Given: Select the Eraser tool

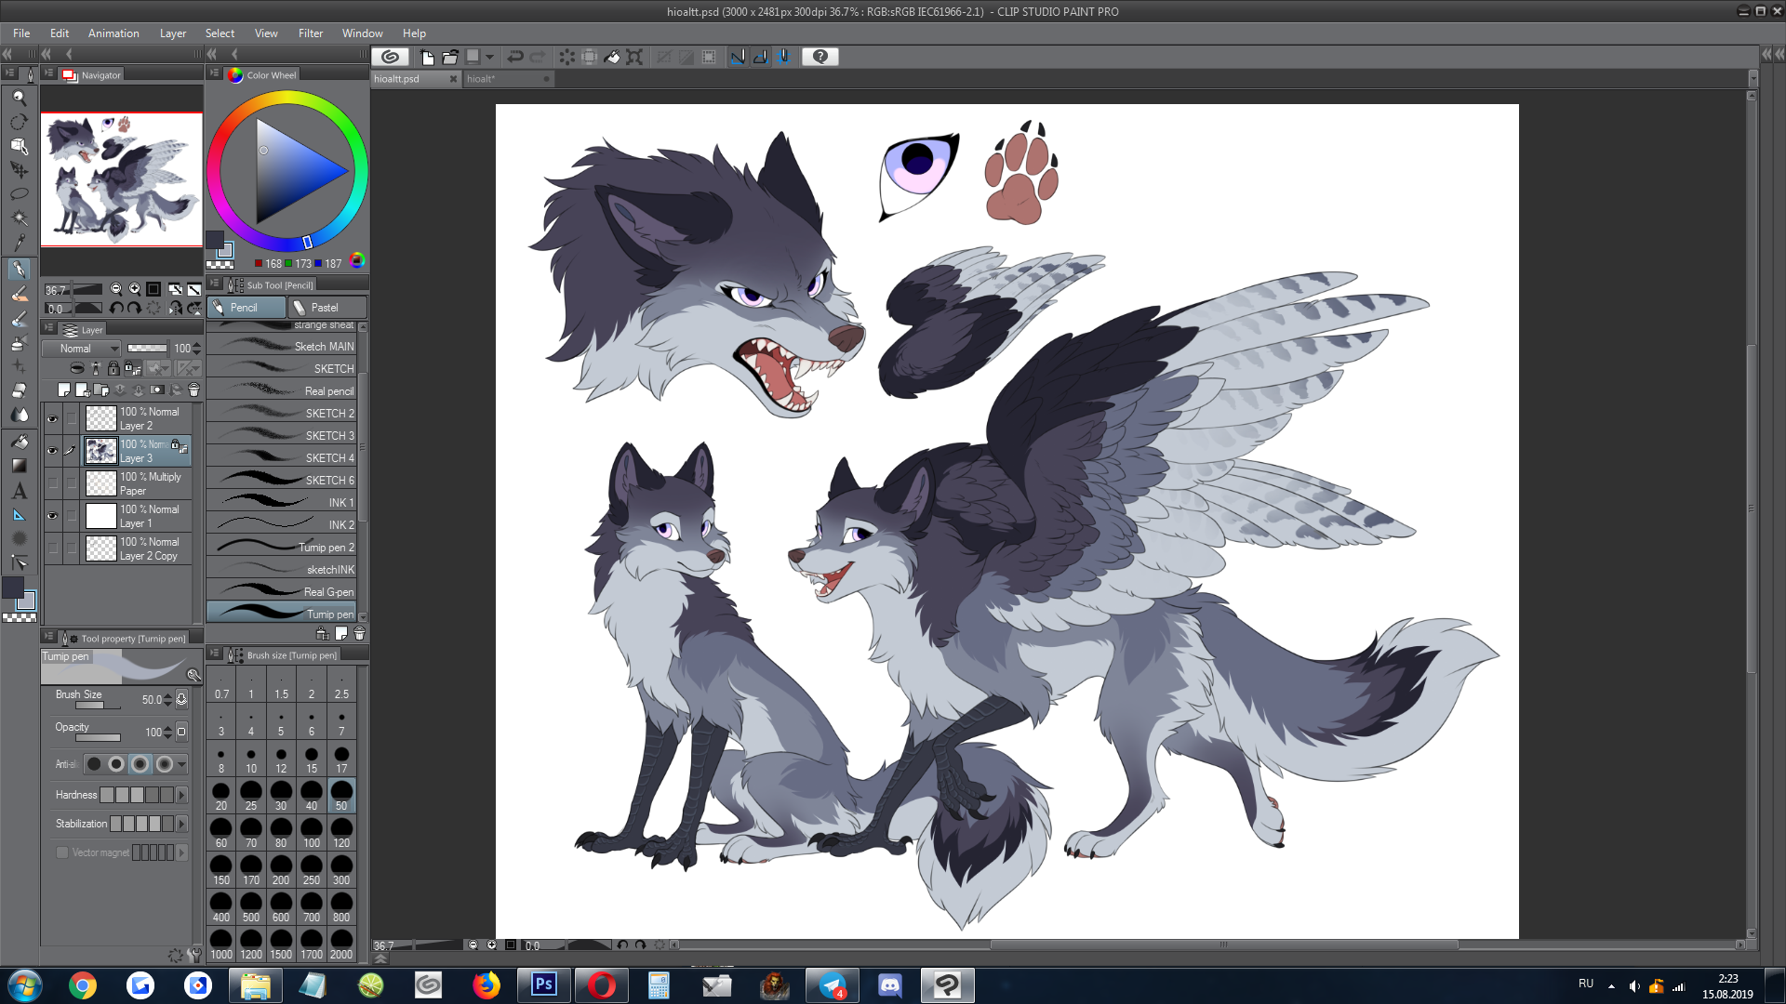Looking at the screenshot, I should (x=19, y=390).
